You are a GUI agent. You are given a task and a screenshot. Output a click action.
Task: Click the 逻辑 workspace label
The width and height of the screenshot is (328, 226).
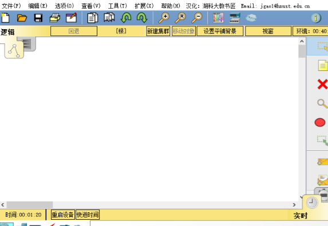[7, 32]
